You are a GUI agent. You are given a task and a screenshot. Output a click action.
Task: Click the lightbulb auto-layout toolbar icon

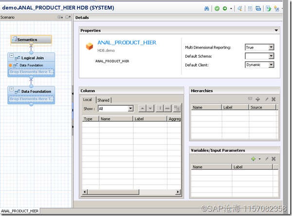click(x=276, y=9)
